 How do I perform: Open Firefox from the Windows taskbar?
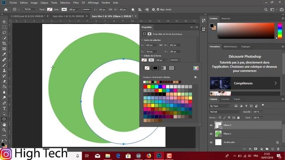tap(149, 156)
